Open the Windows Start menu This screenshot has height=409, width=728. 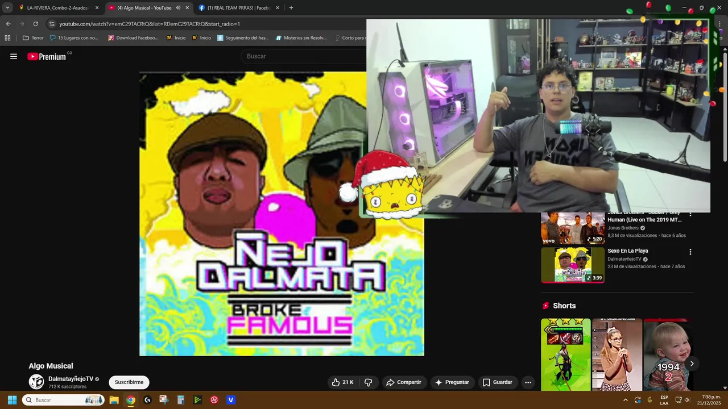pyautogui.click(x=12, y=400)
